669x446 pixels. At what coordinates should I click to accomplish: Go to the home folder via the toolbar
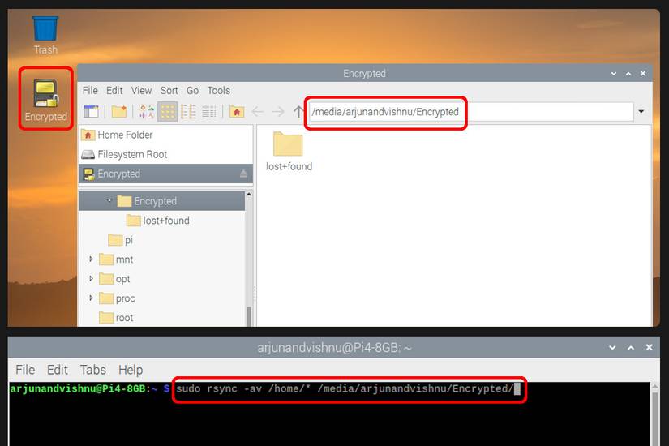(237, 112)
